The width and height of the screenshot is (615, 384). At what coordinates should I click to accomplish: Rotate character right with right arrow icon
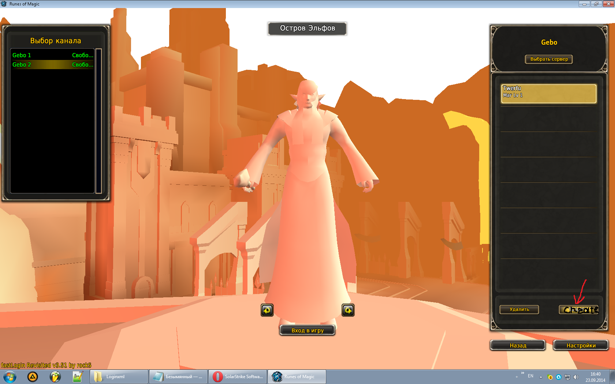[x=348, y=310]
